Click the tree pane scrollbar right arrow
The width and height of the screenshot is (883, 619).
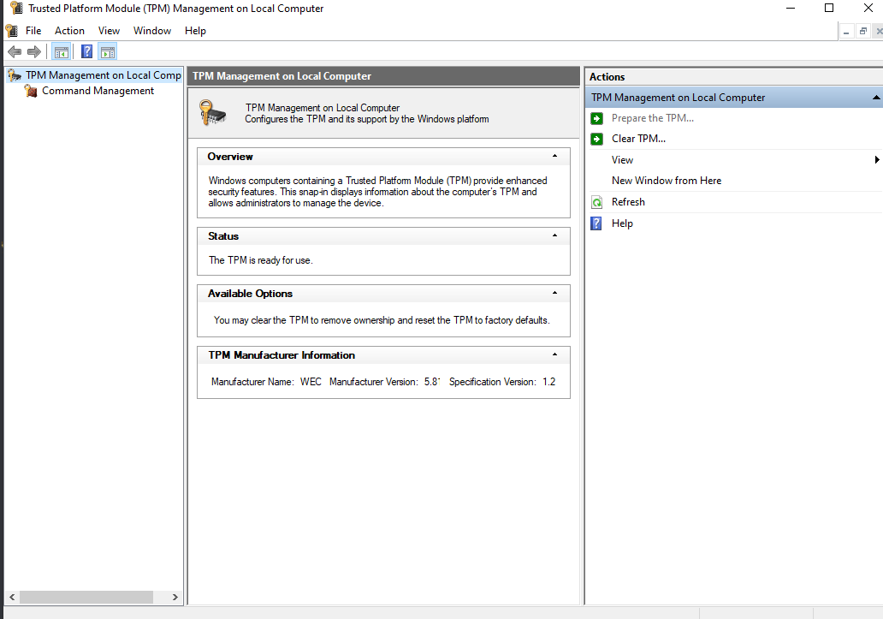(x=175, y=597)
